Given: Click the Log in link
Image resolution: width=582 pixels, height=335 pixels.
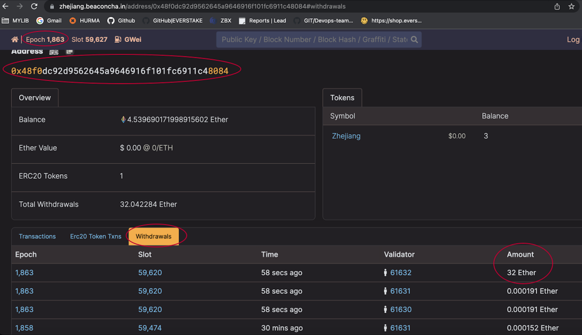Looking at the screenshot, I should [x=573, y=40].
